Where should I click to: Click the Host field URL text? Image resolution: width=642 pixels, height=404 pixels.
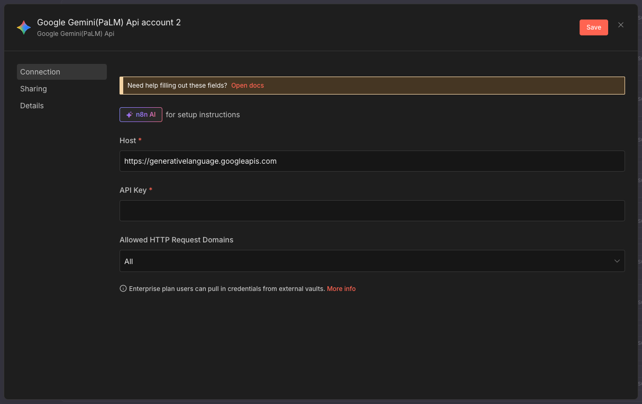(x=200, y=161)
